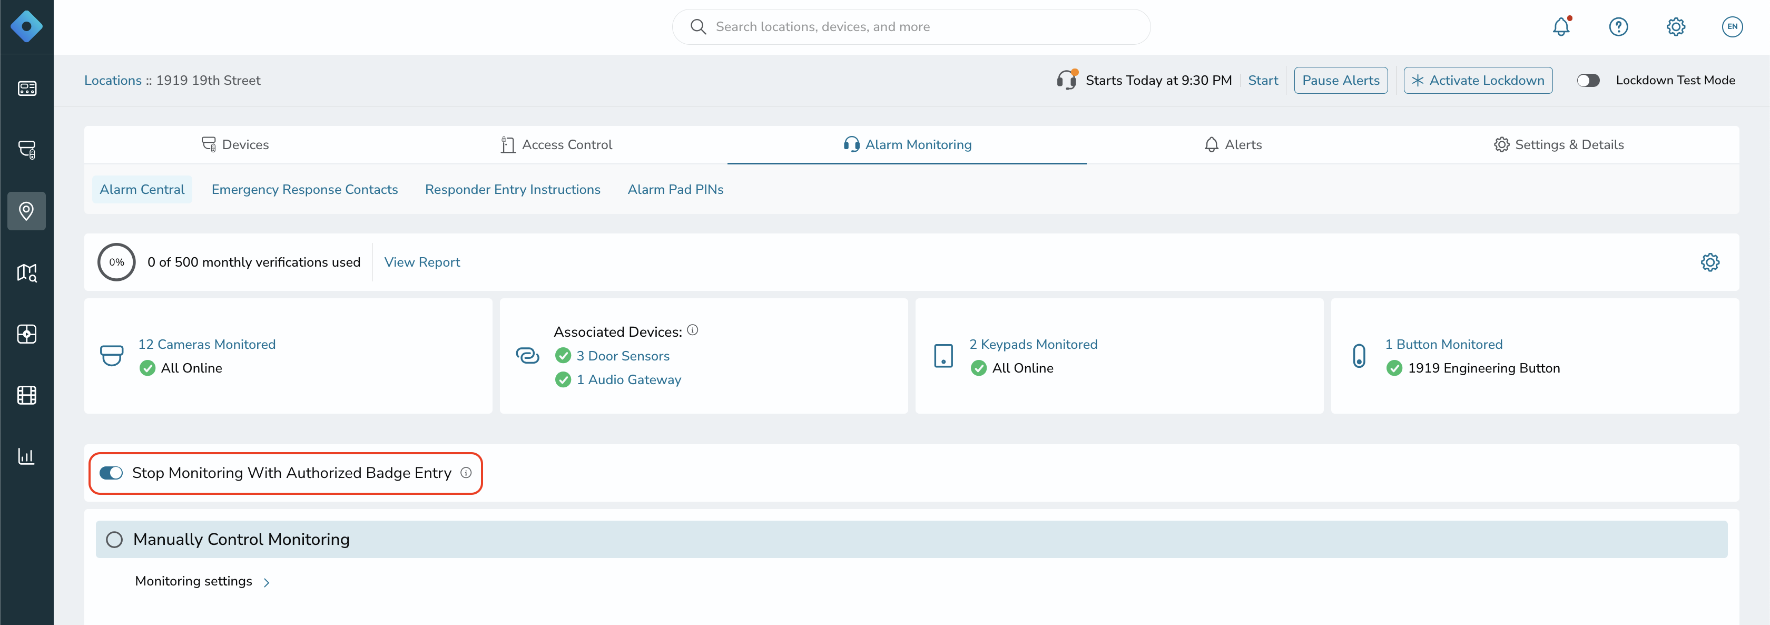Viewport: 1770px width, 625px height.
Task: Open 3 Door Sensors link
Action: [x=623, y=356]
